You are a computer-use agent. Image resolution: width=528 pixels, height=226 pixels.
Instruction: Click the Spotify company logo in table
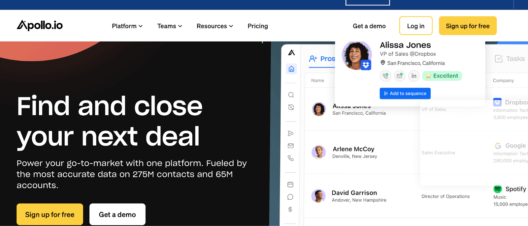tap(498, 189)
